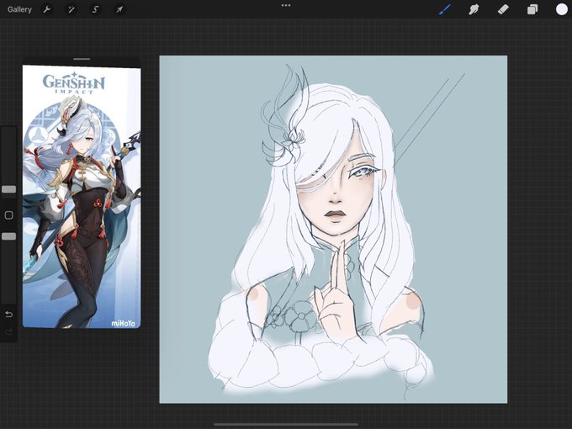Open the Layers panel
Screen dimensions: 572x429
click(x=532, y=9)
